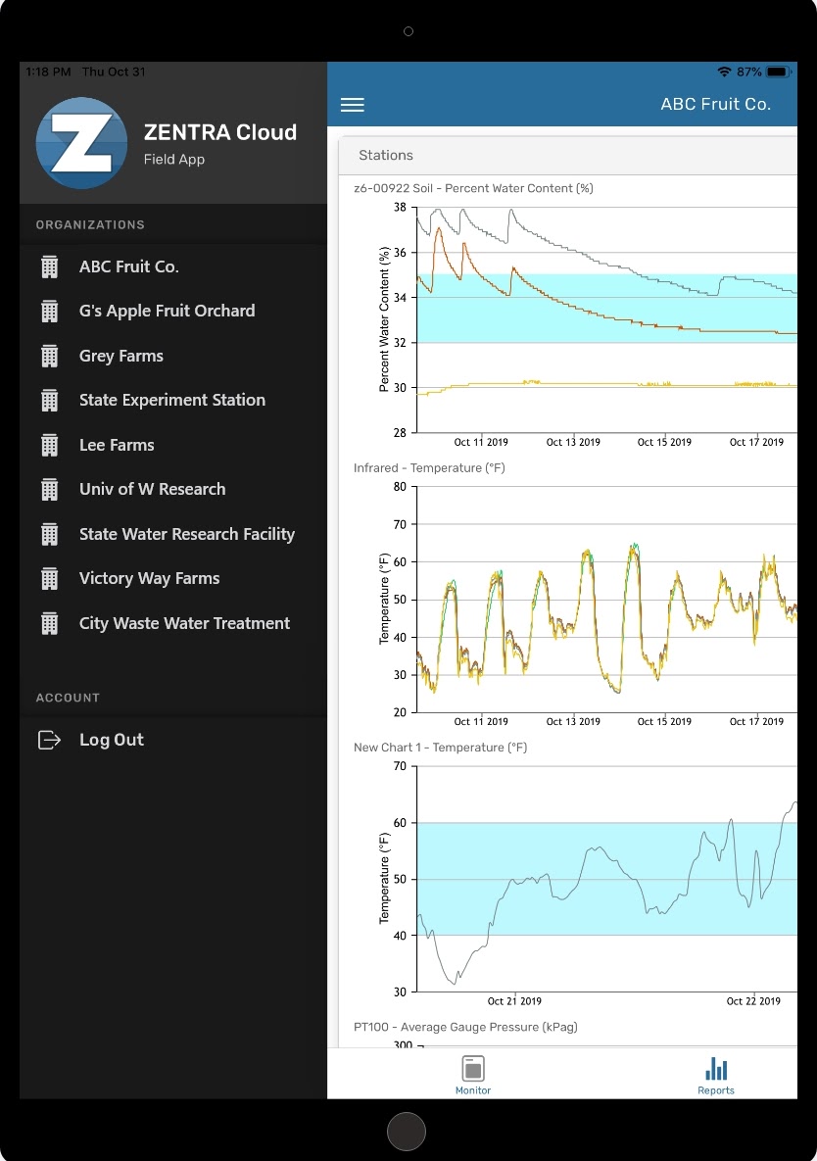Select the State Experiment Station organization

click(172, 400)
